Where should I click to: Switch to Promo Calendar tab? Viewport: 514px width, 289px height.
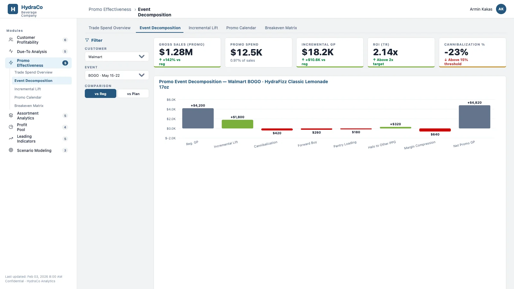(241, 28)
